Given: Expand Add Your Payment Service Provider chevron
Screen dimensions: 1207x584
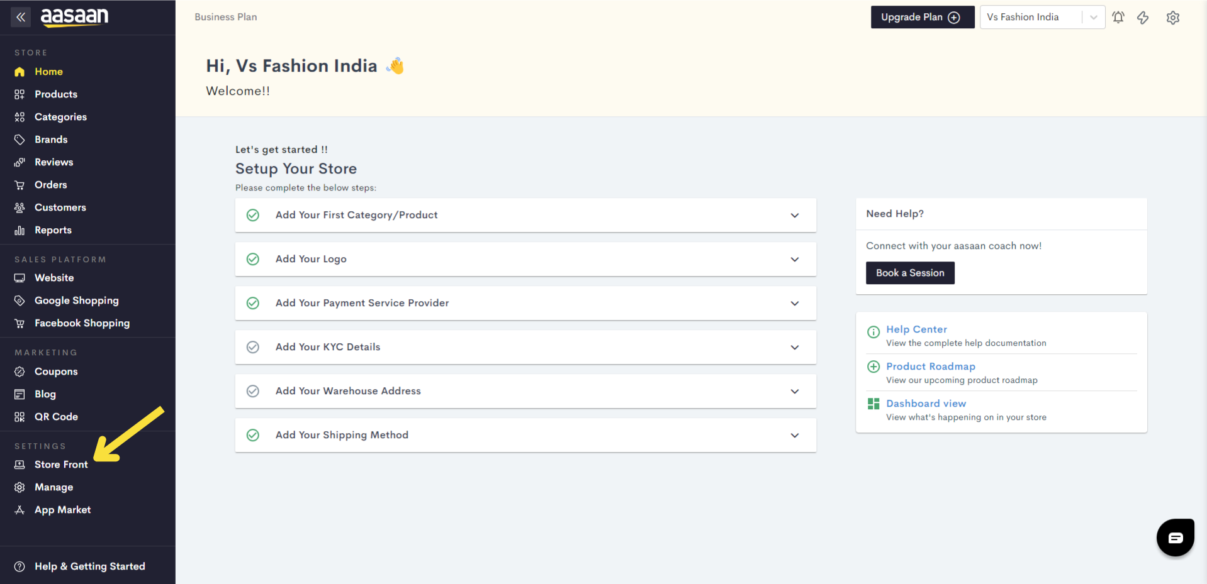Looking at the screenshot, I should [x=795, y=303].
